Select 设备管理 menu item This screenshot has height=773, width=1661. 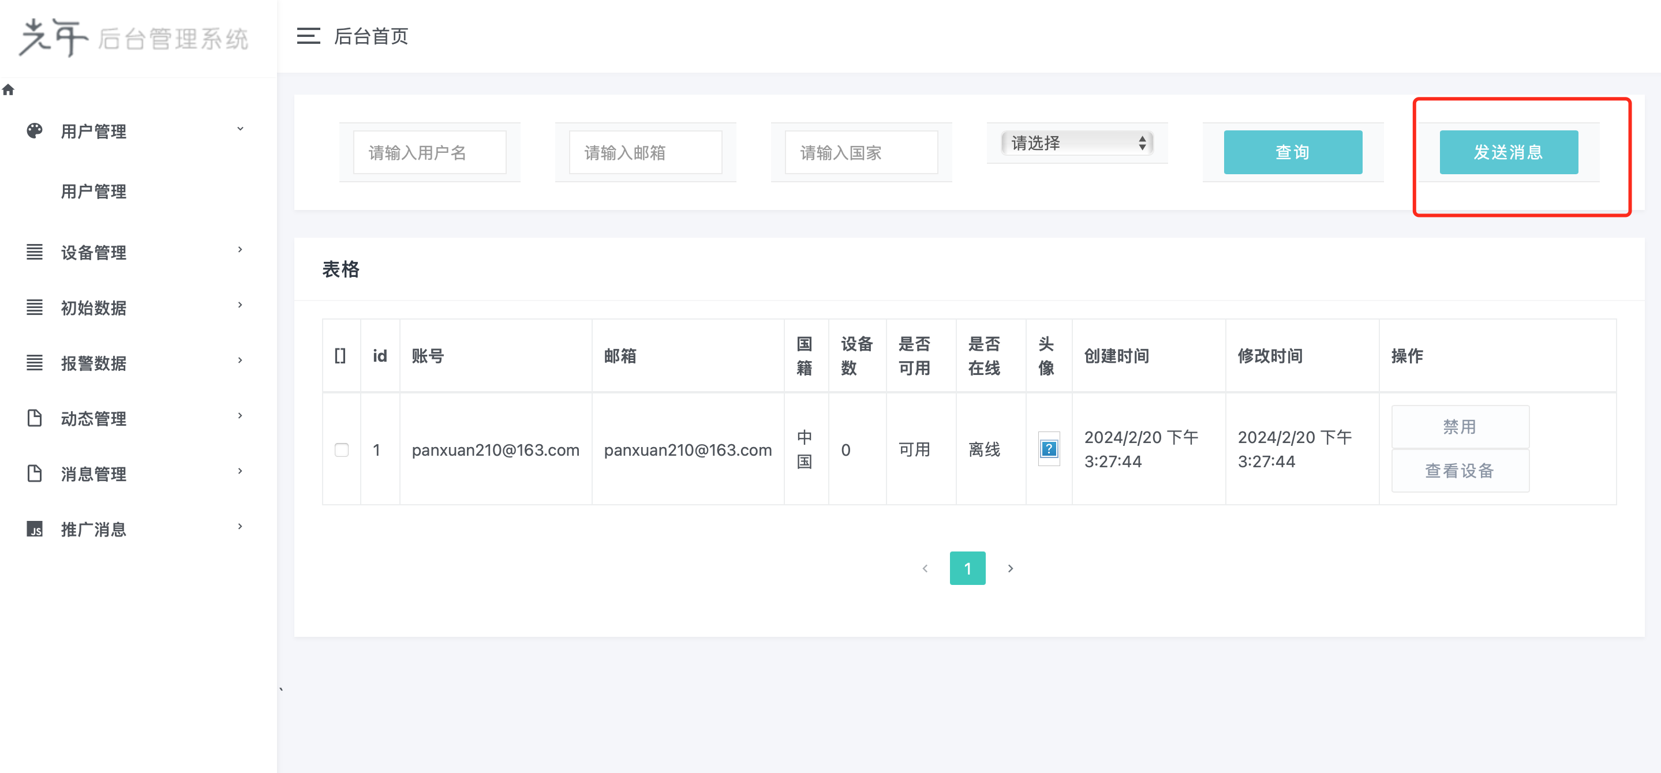click(93, 253)
